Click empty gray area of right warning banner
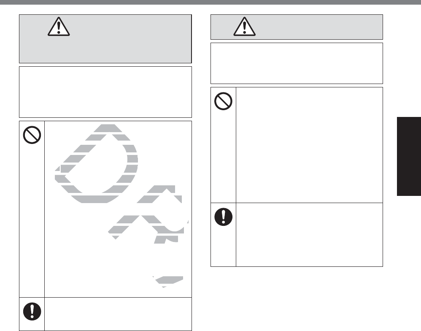421x331 pixels. point(317,27)
